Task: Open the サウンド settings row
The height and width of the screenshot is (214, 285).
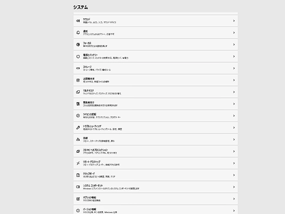Action: [155, 21]
